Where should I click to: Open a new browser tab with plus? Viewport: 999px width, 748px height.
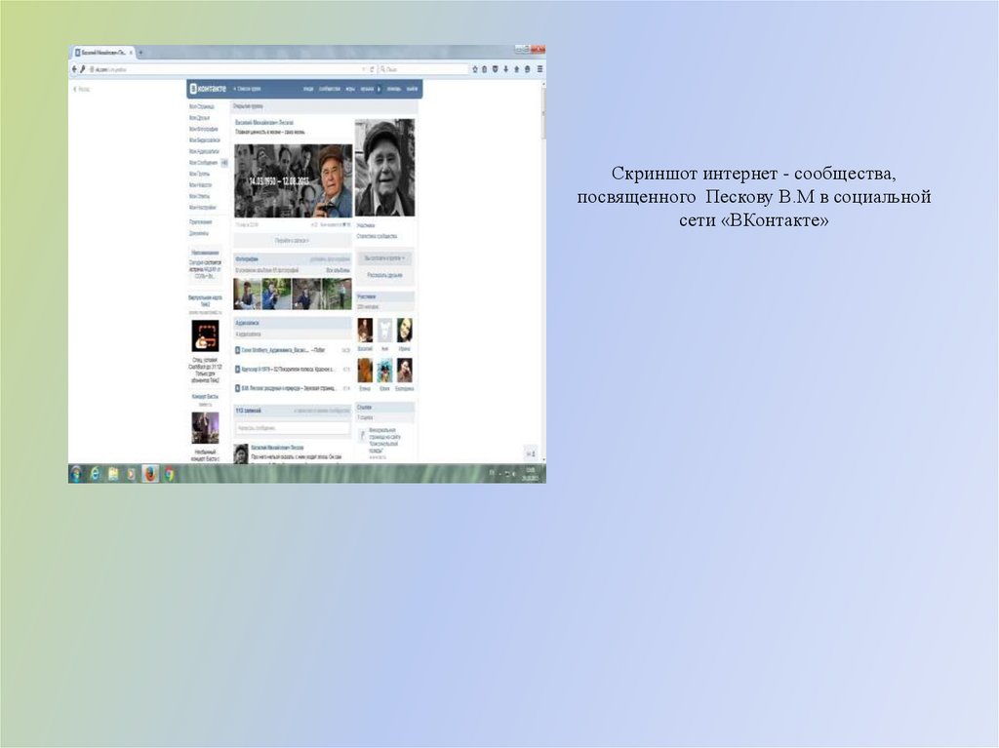140,53
